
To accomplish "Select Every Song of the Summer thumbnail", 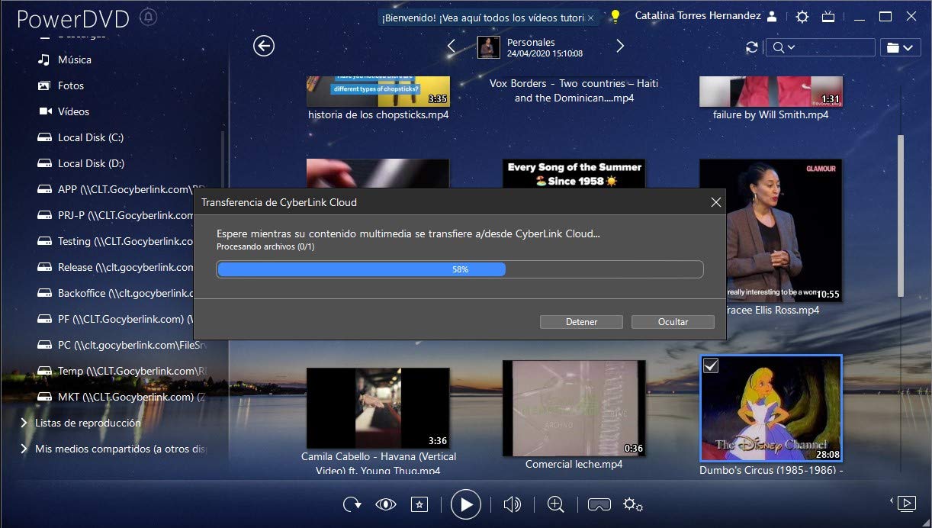I will (x=574, y=174).
